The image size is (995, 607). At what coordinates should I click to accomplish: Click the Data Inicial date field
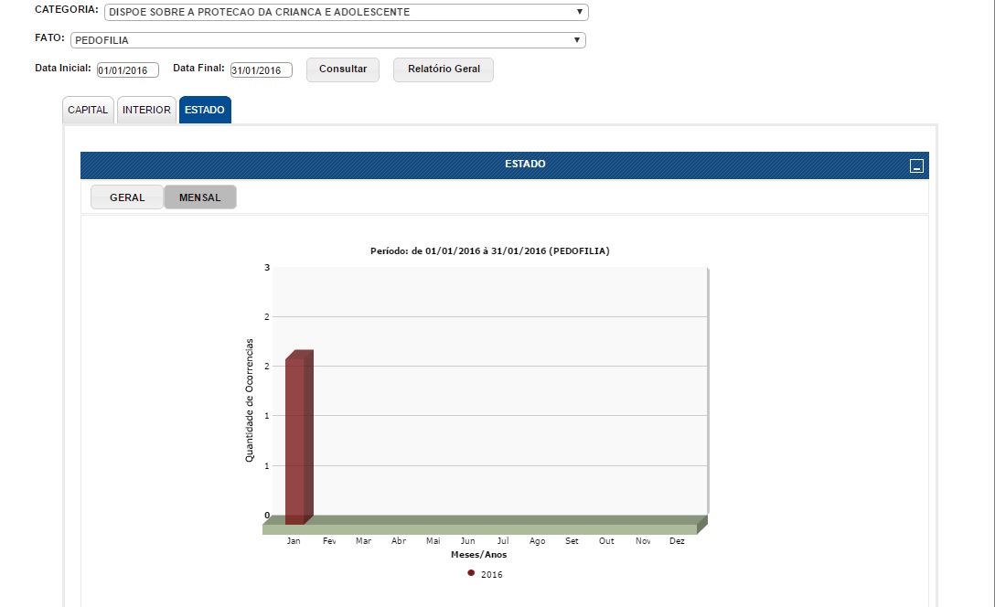tap(128, 70)
